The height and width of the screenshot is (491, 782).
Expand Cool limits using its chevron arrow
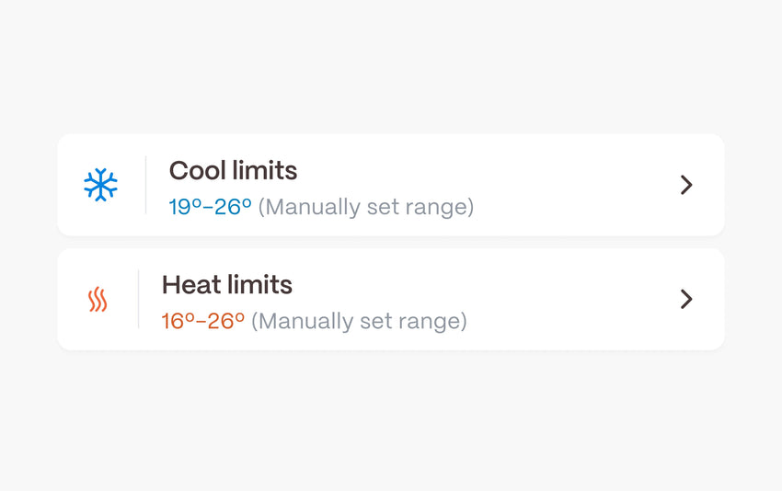pos(685,185)
